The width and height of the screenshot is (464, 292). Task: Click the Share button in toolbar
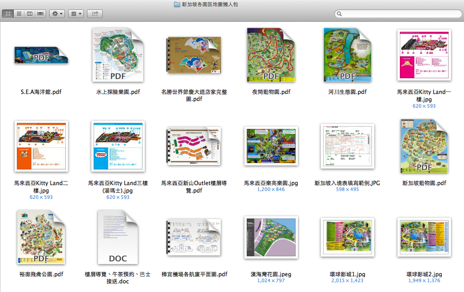click(95, 14)
